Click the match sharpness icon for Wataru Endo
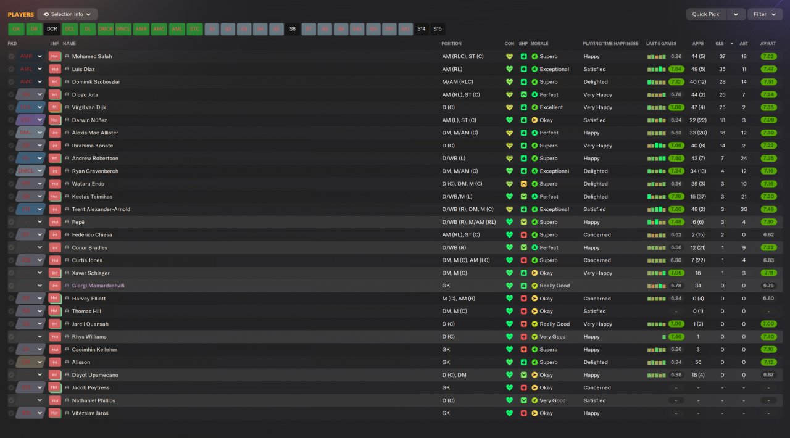Image resolution: width=790 pixels, height=438 pixels. (523, 184)
